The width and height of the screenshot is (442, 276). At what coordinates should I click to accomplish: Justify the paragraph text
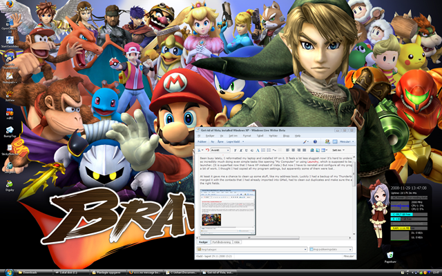(304, 150)
